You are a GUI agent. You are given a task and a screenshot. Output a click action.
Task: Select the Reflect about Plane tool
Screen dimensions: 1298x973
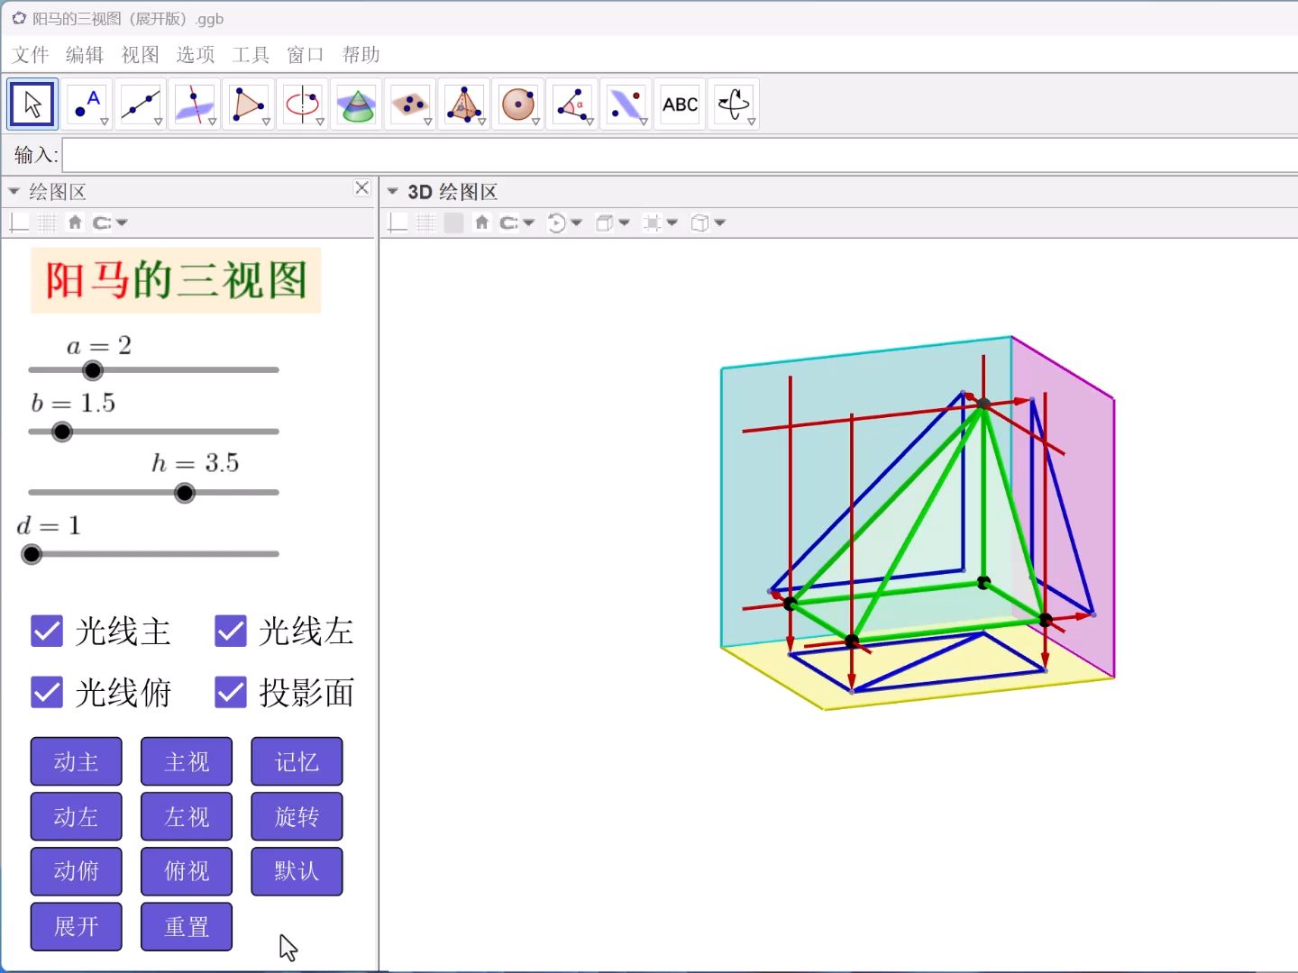(626, 105)
